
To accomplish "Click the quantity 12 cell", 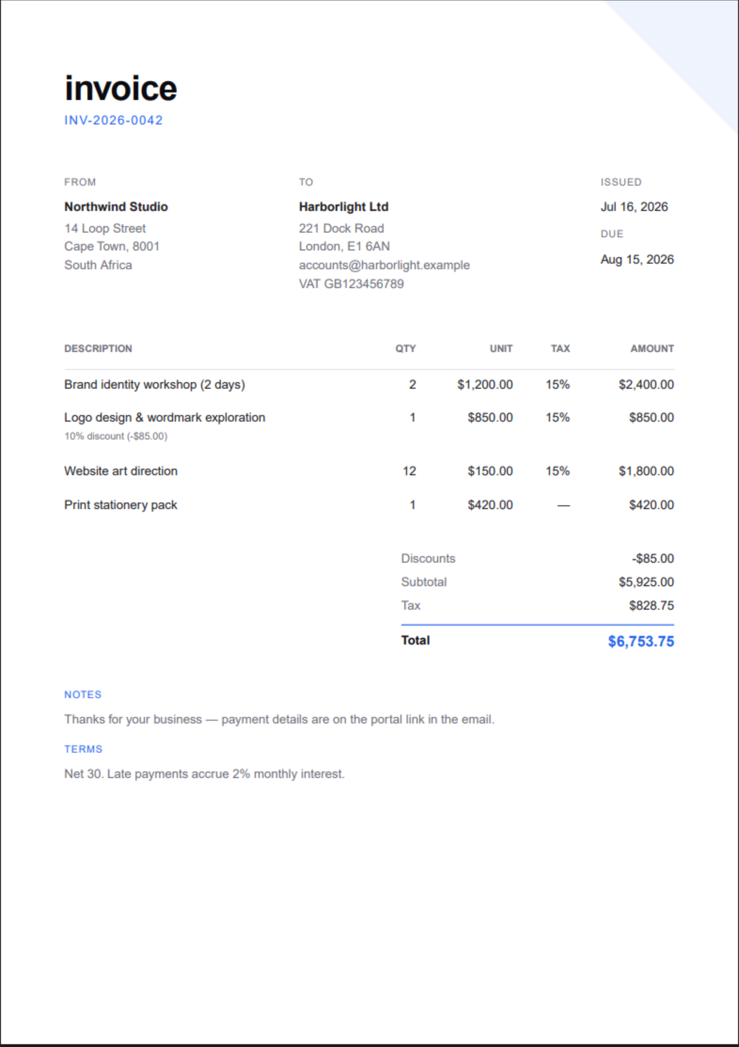I will (409, 471).
